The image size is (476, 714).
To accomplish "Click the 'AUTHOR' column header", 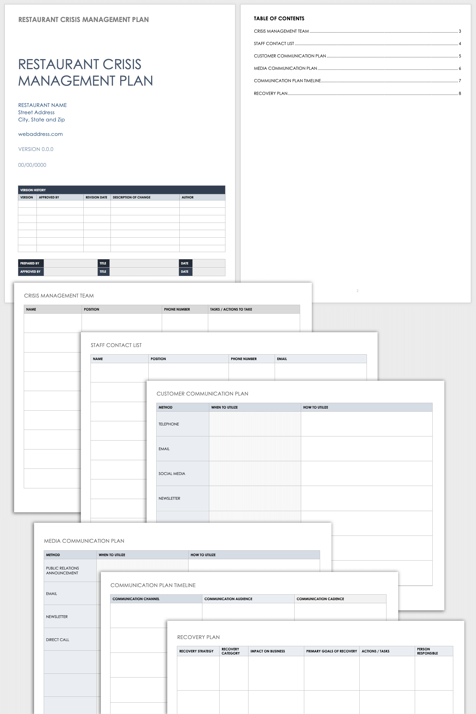I will (202, 197).
